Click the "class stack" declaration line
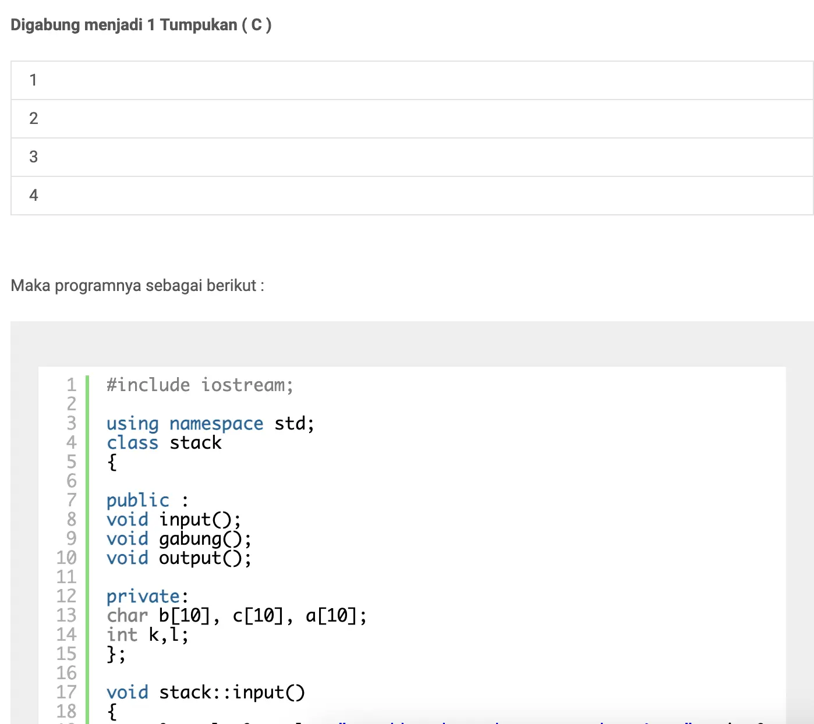The height and width of the screenshot is (724, 814). click(164, 443)
